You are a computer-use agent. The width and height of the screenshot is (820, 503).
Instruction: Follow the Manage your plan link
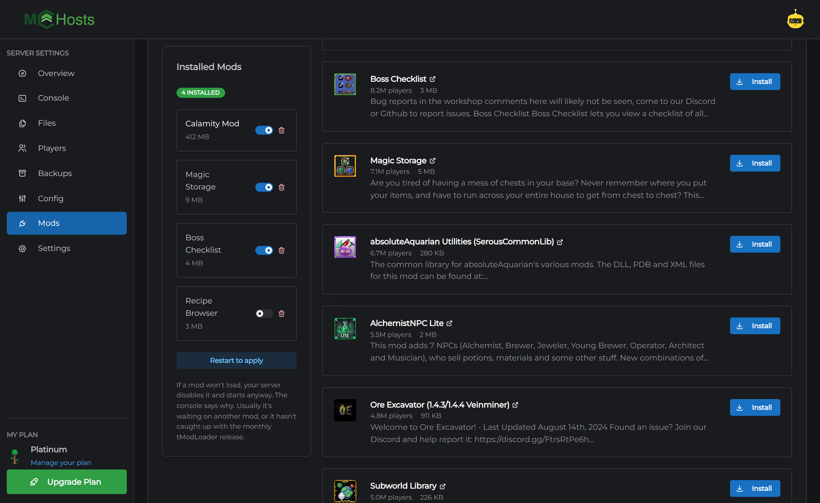61,463
